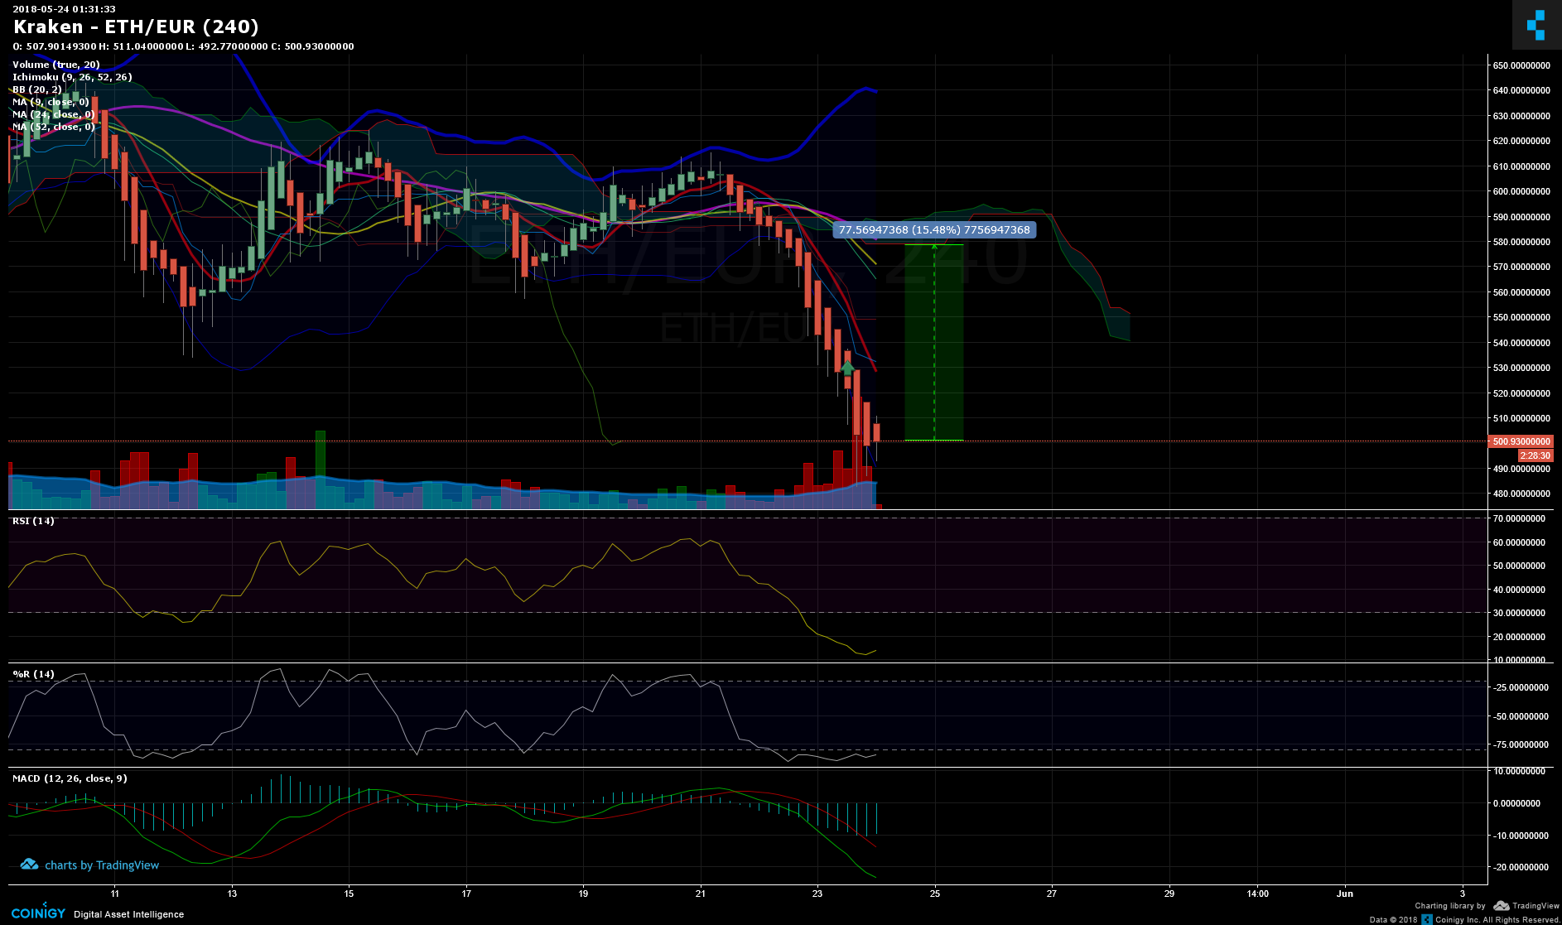Click the %R axis value -75.00000000
1562x925 pixels.
click(x=1521, y=745)
